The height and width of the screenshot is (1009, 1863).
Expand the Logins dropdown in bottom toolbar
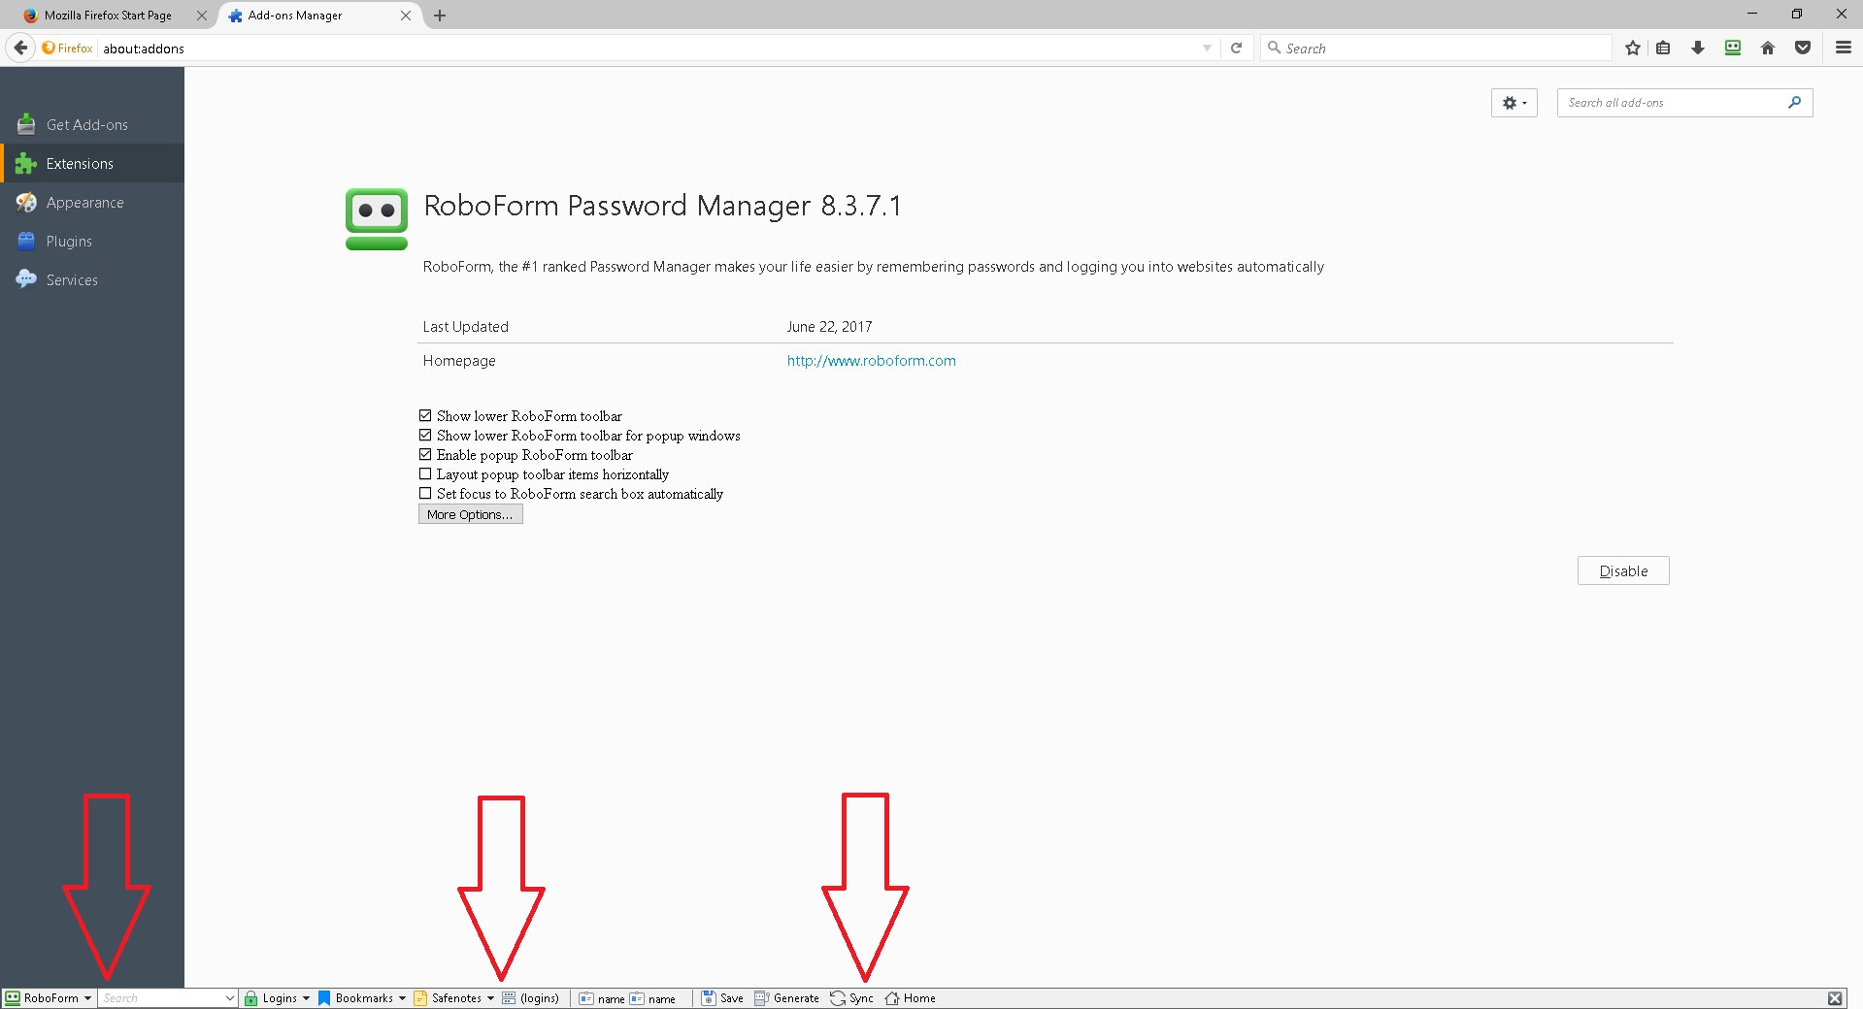coord(278,998)
